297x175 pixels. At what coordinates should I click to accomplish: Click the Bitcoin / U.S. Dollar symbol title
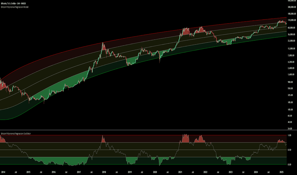point(13,3)
